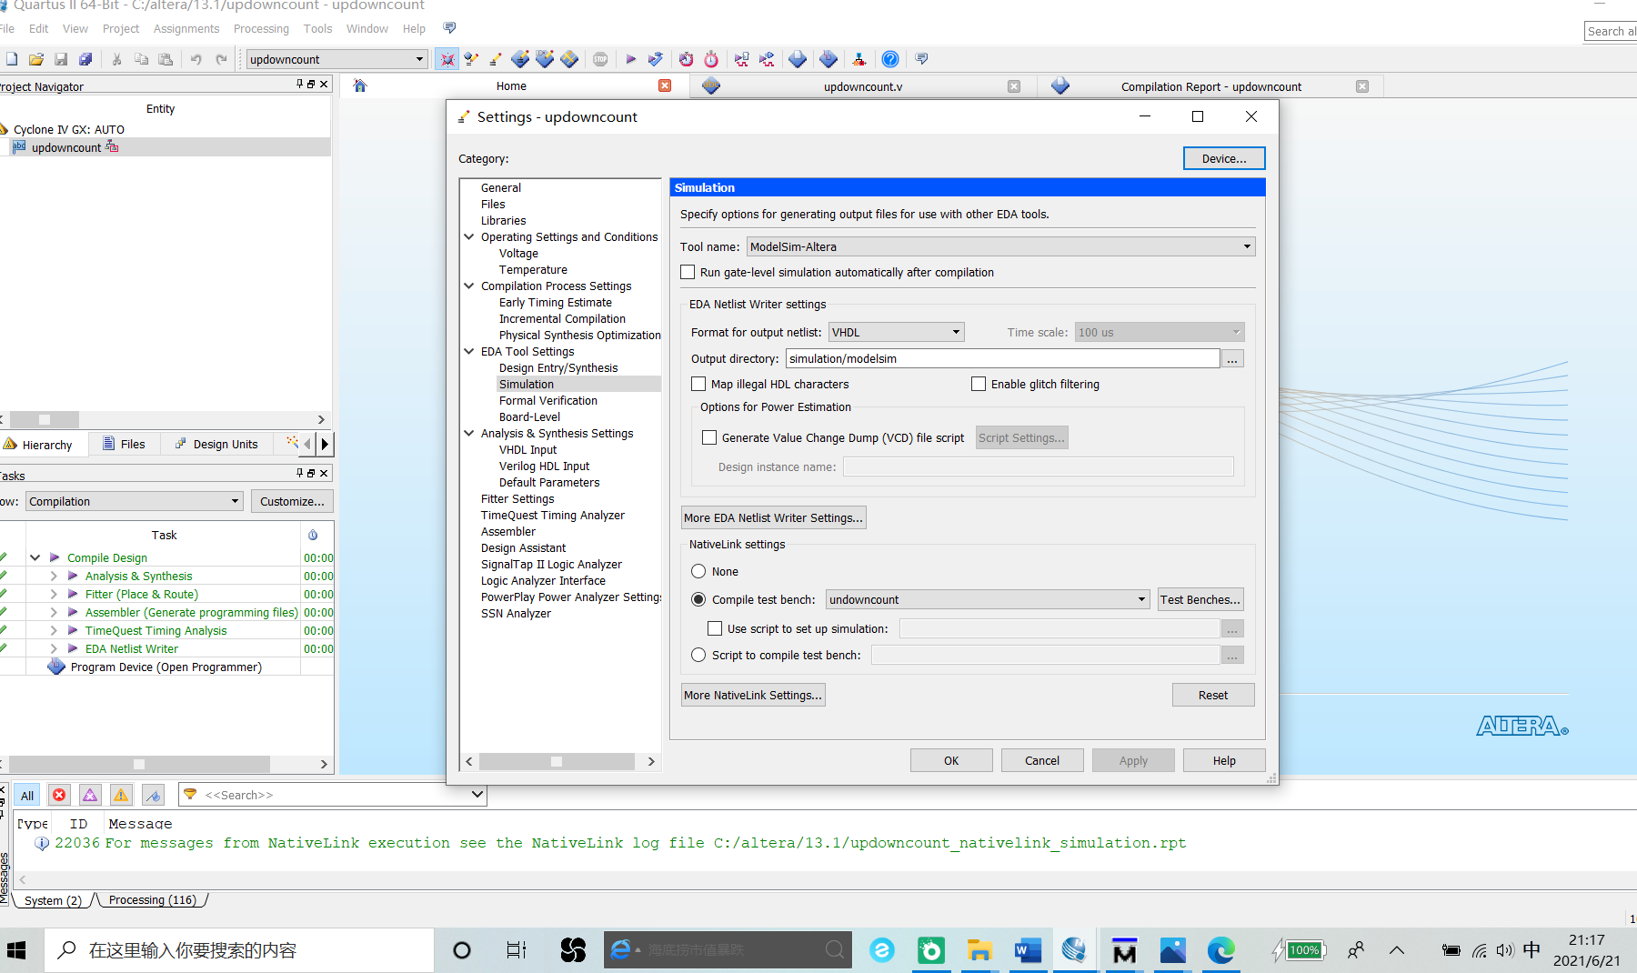Click the Test Benches... button
Viewport: 1637px width, 973px height.
coord(1200,599)
